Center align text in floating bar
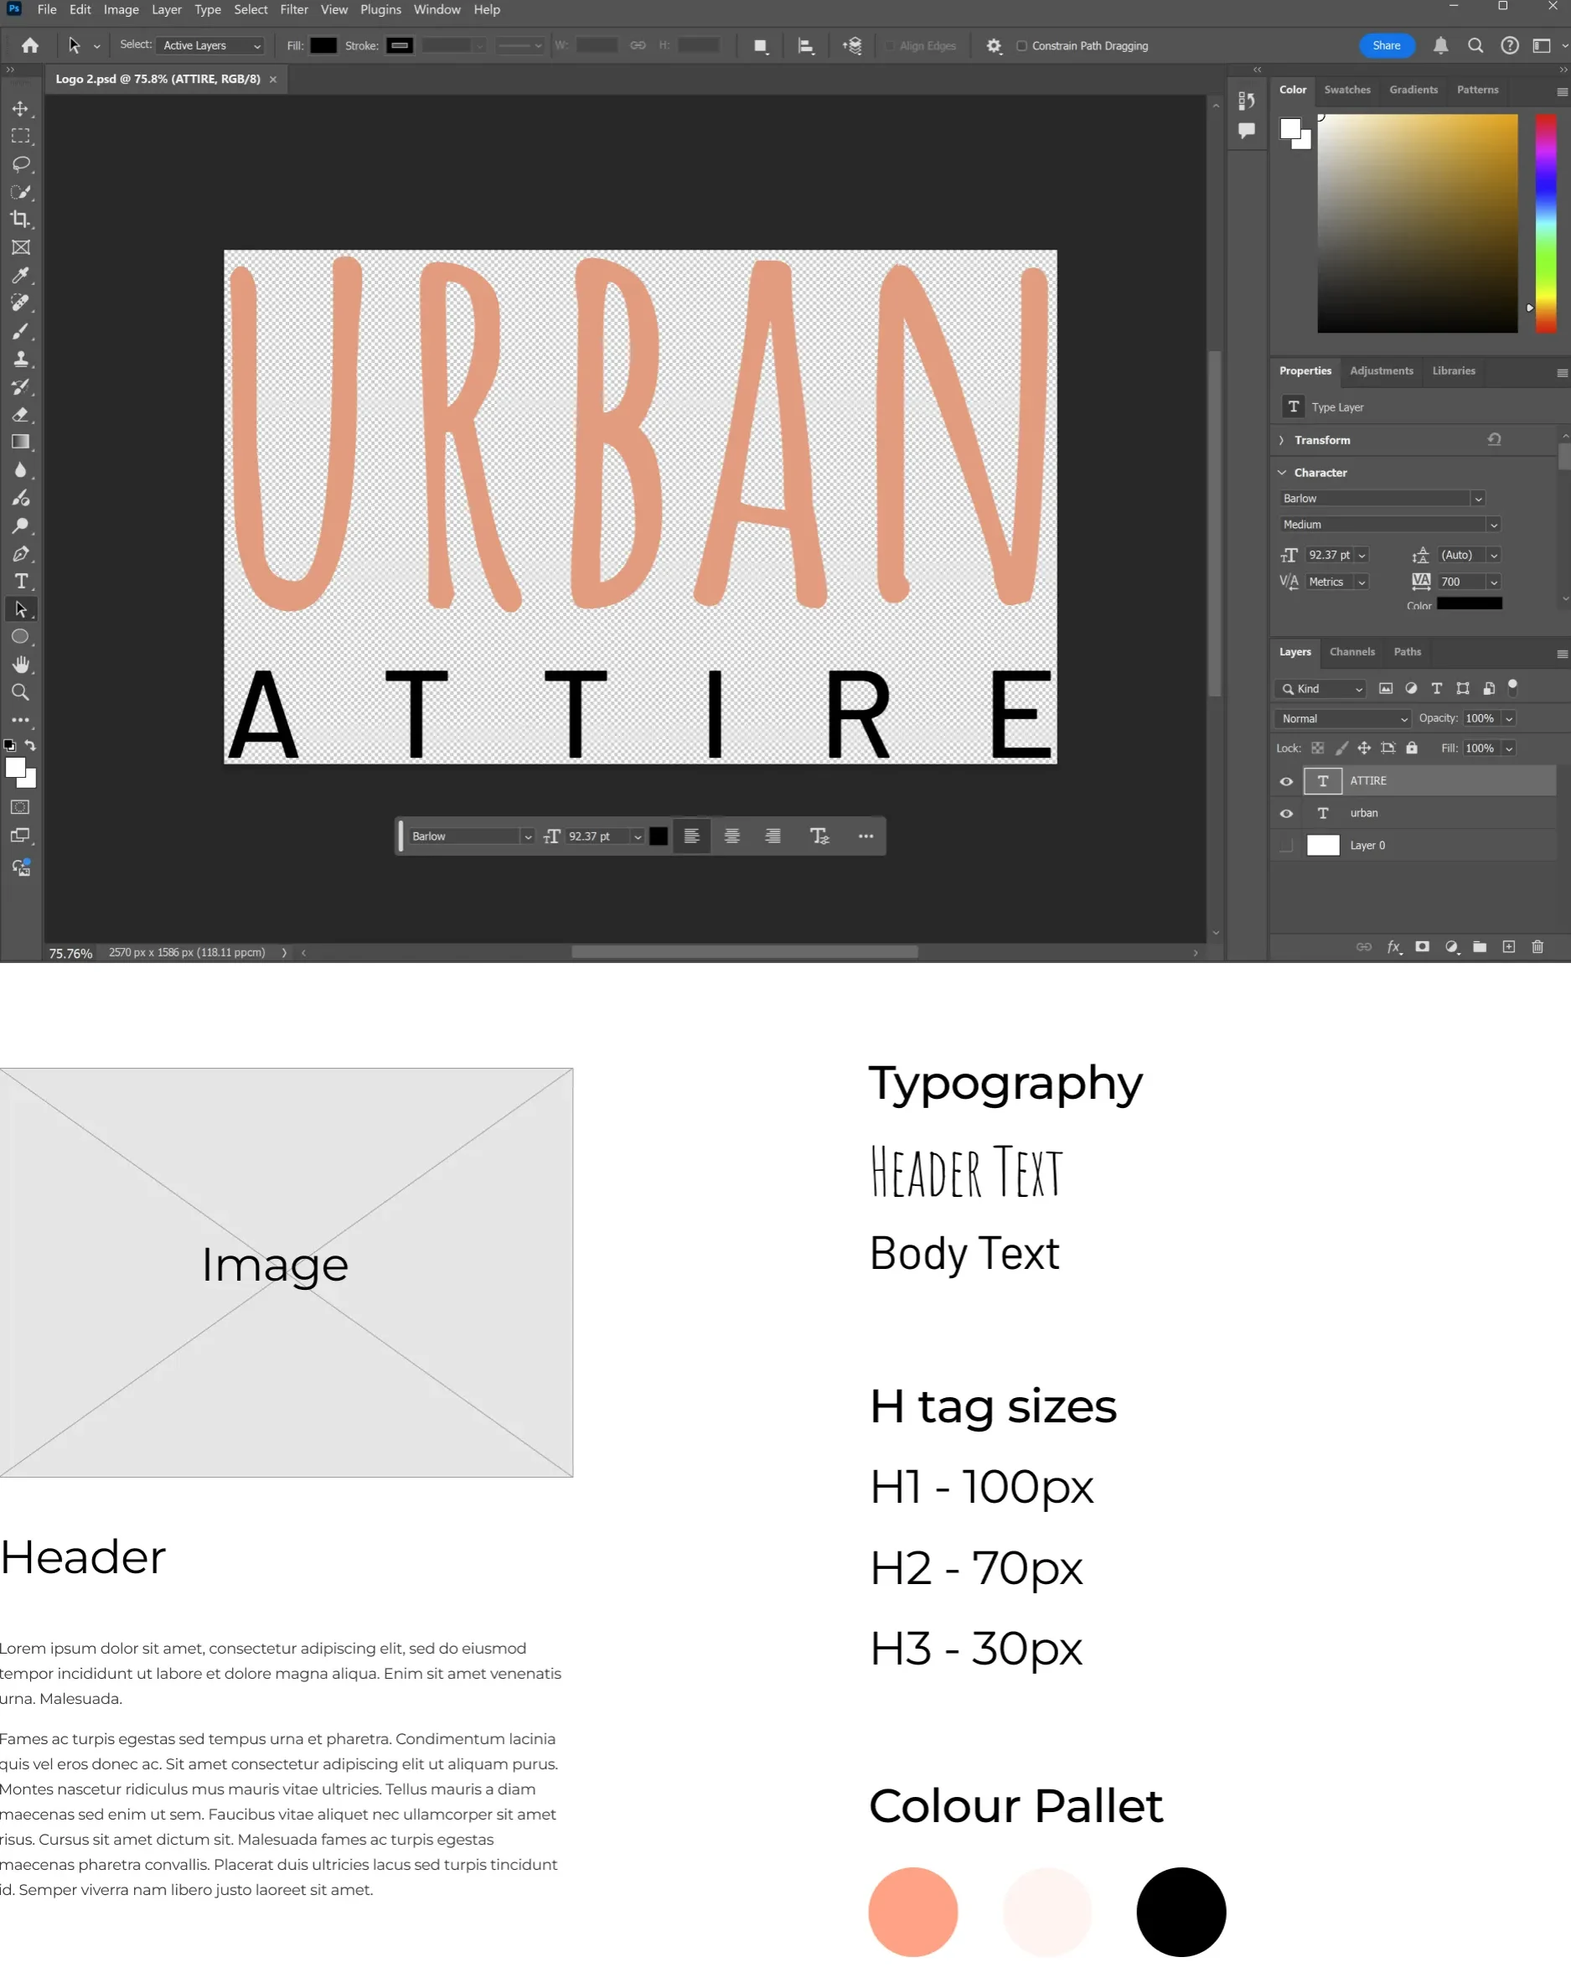Screen dimensions: 1571x1978 pos(731,836)
